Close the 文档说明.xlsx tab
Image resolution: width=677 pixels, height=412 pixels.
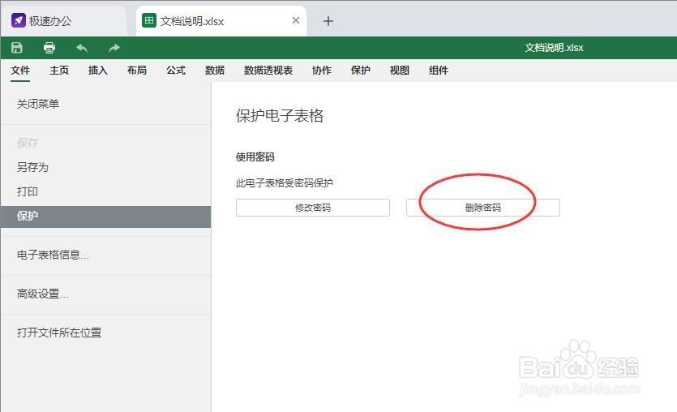pyautogui.click(x=296, y=20)
